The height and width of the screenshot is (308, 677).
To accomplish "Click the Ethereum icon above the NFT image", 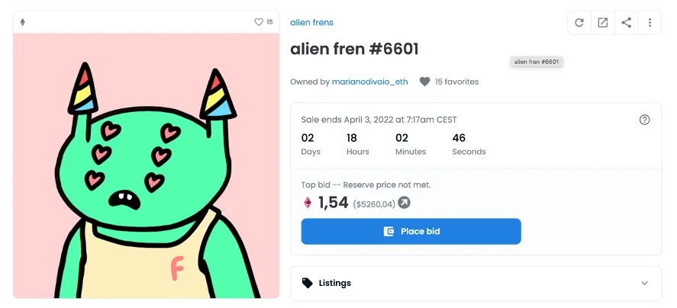I will click(22, 22).
